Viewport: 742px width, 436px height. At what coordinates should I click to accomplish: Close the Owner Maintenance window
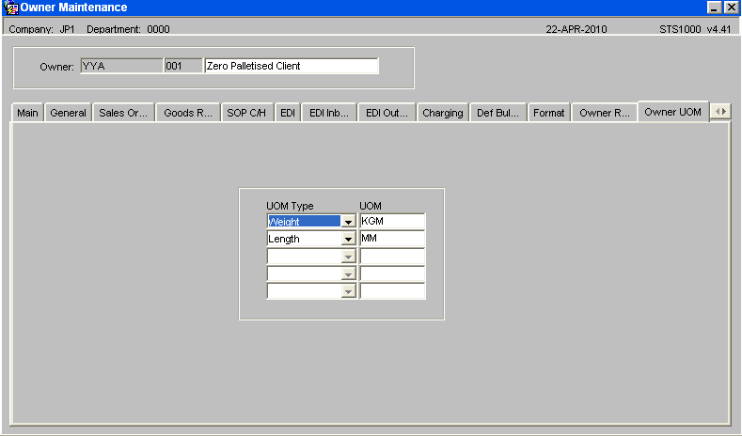(731, 8)
